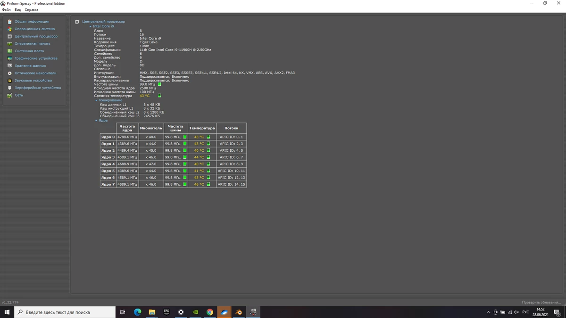Open the Сеть section

click(x=18, y=95)
